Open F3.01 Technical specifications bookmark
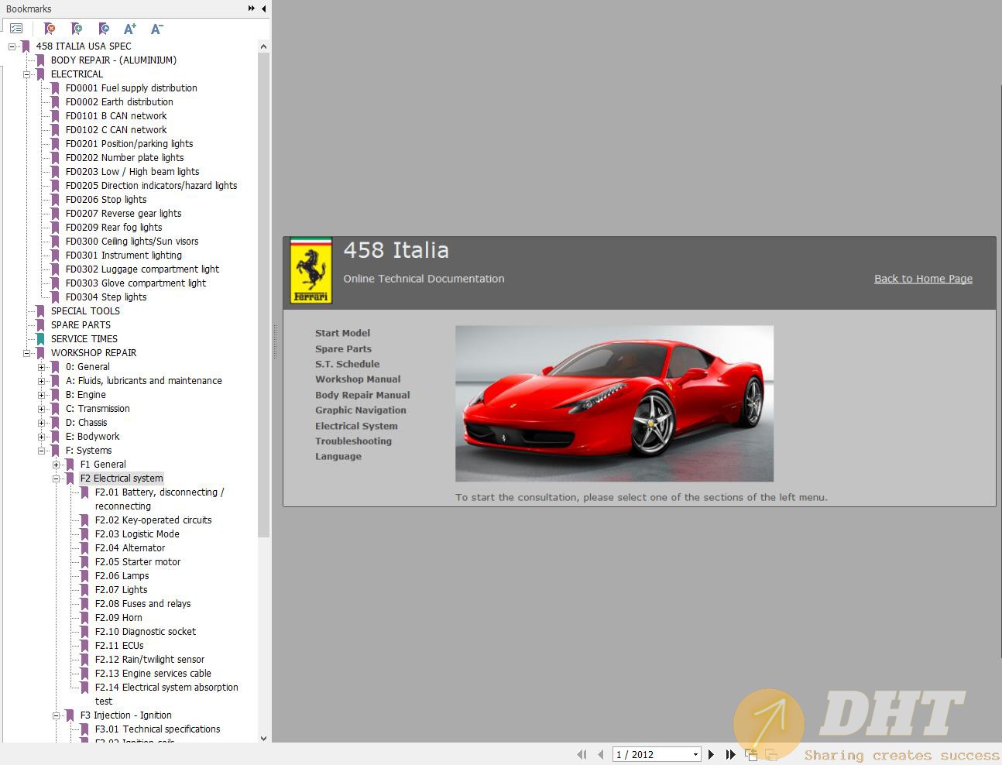The image size is (1002, 765). 158,729
